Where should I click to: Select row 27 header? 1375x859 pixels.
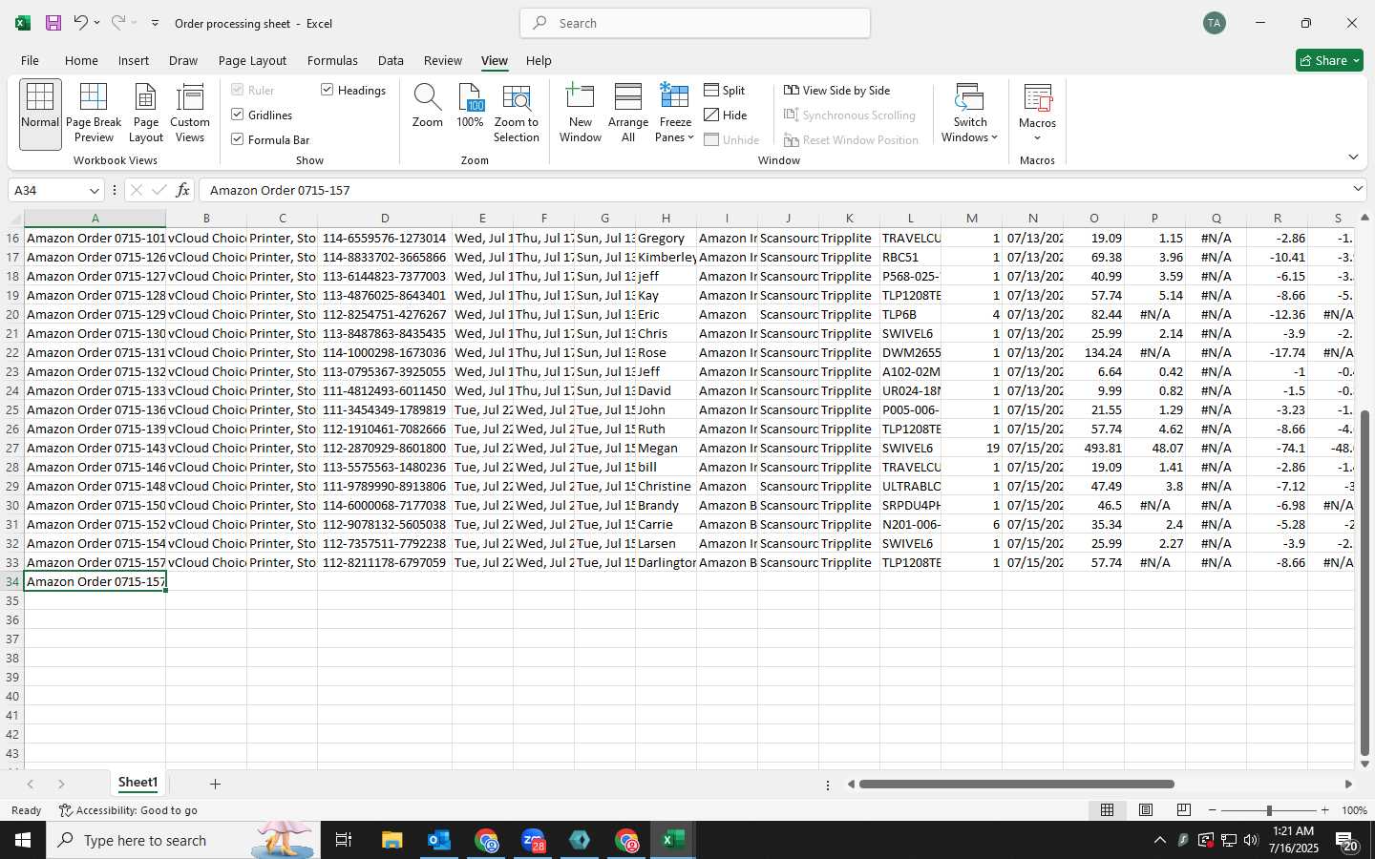pyautogui.click(x=12, y=448)
